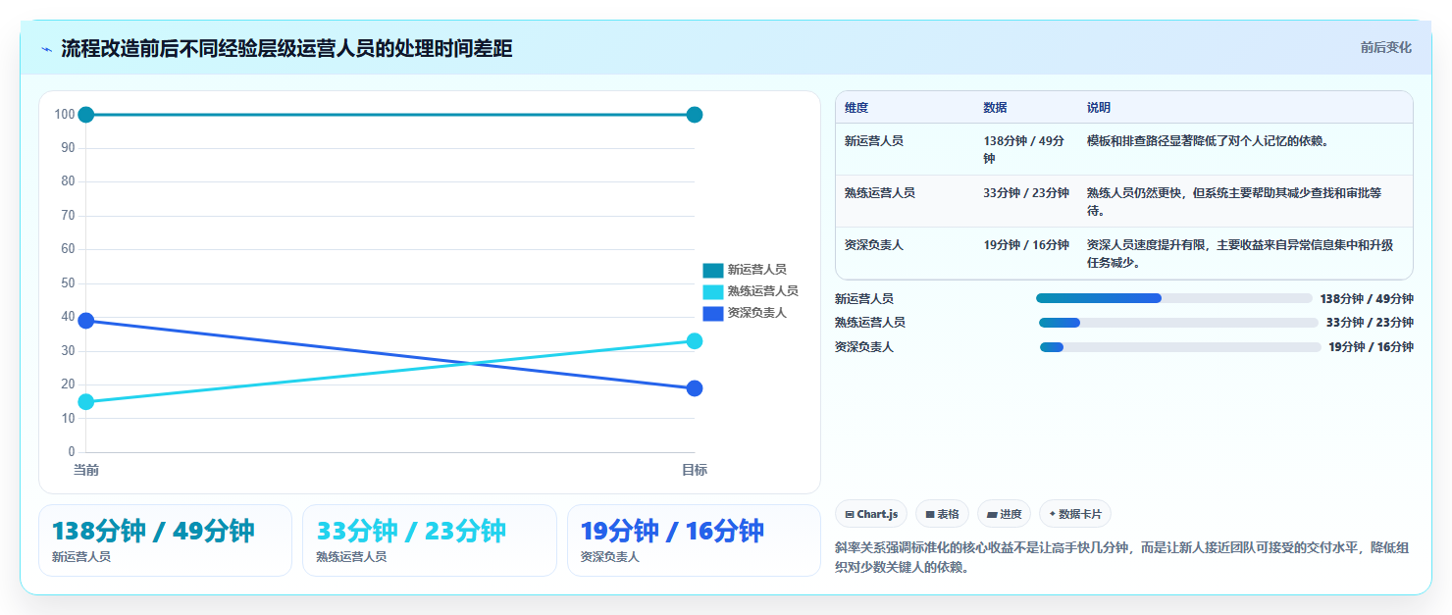Click the icon inside the Chart.js chip
The height and width of the screenshot is (615, 1452).
(850, 514)
